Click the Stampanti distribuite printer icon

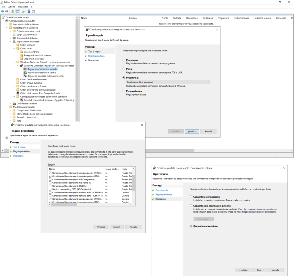[x=14, y=38]
